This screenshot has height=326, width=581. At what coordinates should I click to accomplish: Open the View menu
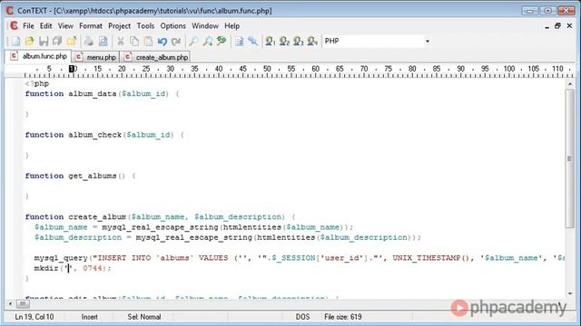65,26
